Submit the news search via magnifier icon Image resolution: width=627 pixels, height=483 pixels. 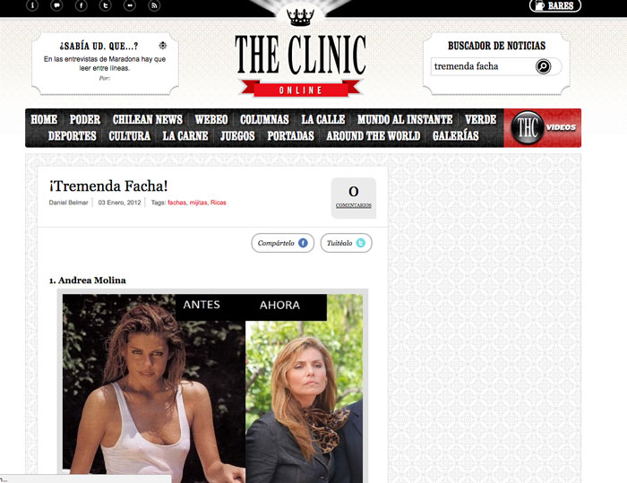click(543, 66)
